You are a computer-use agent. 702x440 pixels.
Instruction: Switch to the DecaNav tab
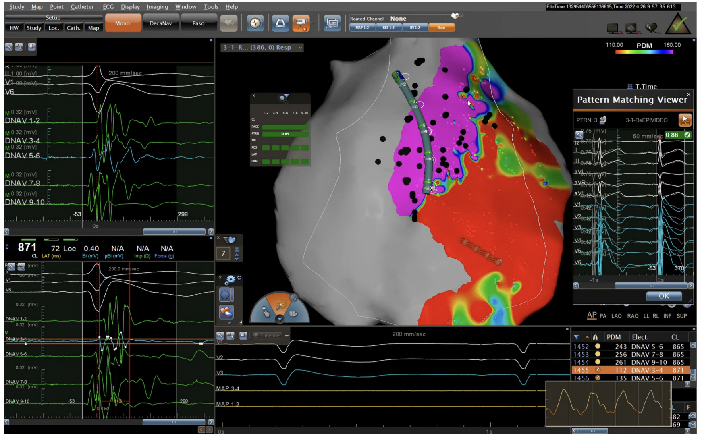point(160,23)
